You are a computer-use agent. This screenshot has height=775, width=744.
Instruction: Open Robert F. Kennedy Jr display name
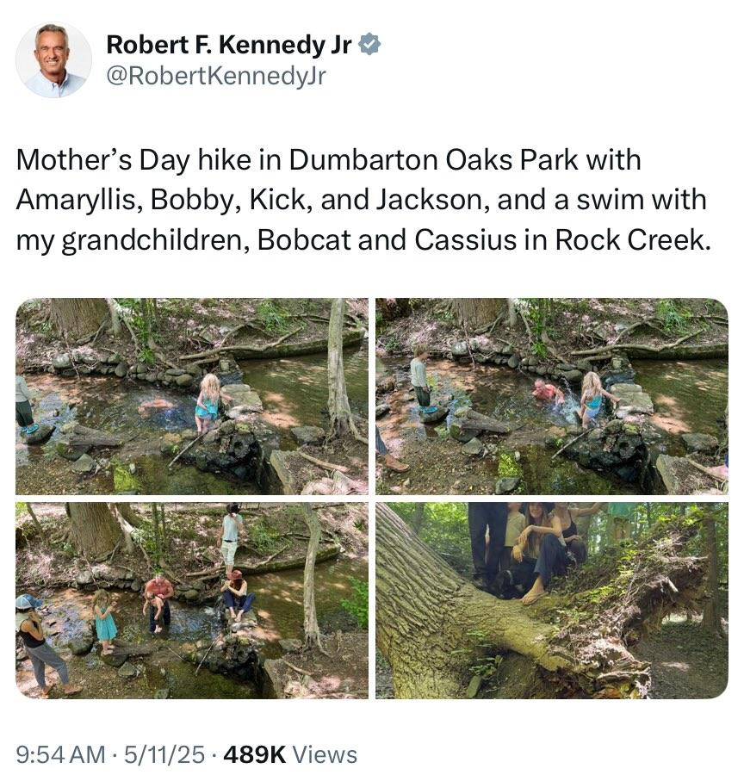[x=229, y=45]
